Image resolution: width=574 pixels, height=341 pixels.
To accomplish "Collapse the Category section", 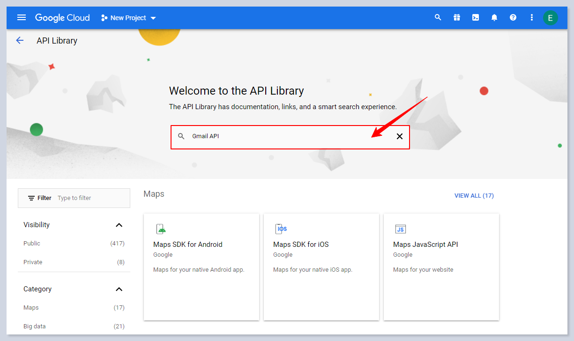I will [x=119, y=289].
